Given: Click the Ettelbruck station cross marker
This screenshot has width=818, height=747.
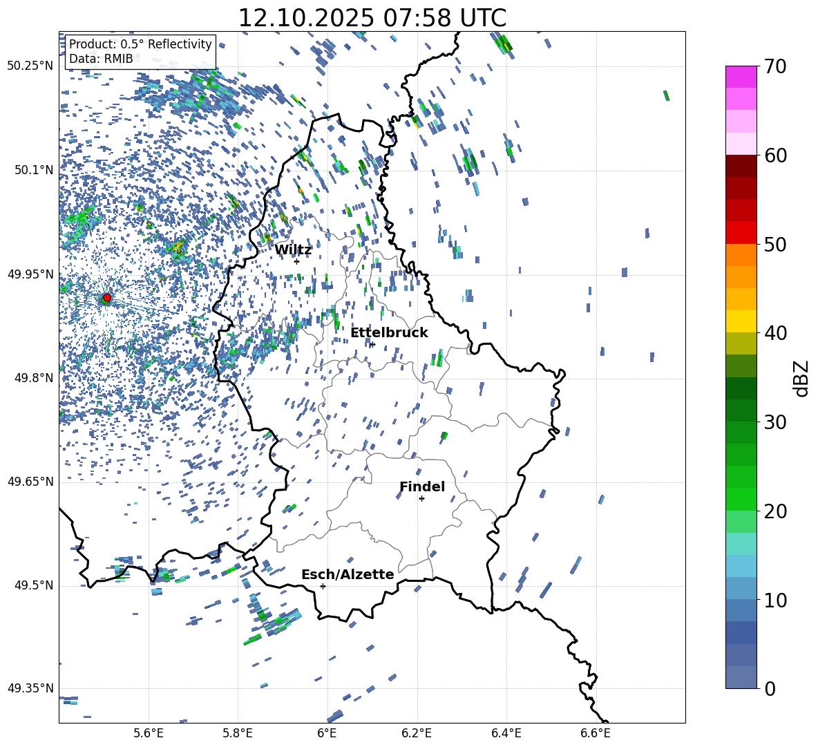Looking at the screenshot, I should point(372,344).
